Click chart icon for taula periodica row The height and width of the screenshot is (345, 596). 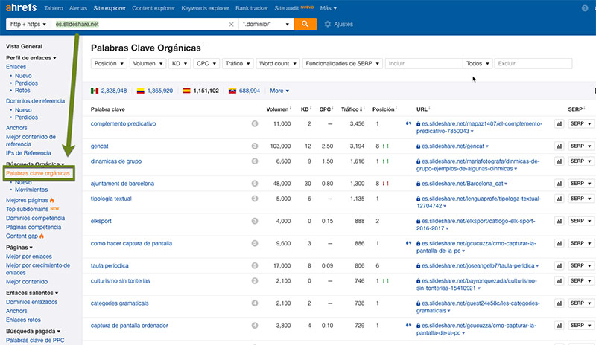coord(559,265)
